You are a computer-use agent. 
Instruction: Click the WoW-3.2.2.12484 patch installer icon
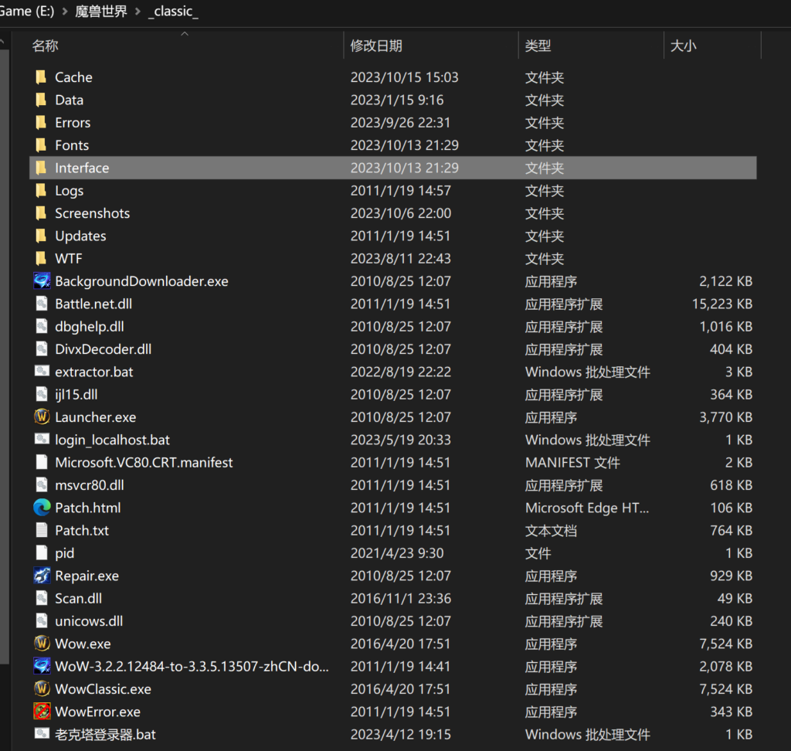click(42, 666)
